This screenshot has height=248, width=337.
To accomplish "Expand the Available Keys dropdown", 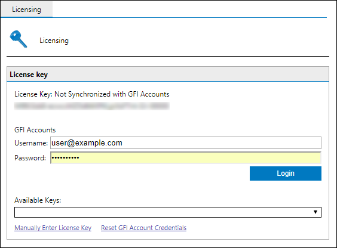I will coord(168,212).
